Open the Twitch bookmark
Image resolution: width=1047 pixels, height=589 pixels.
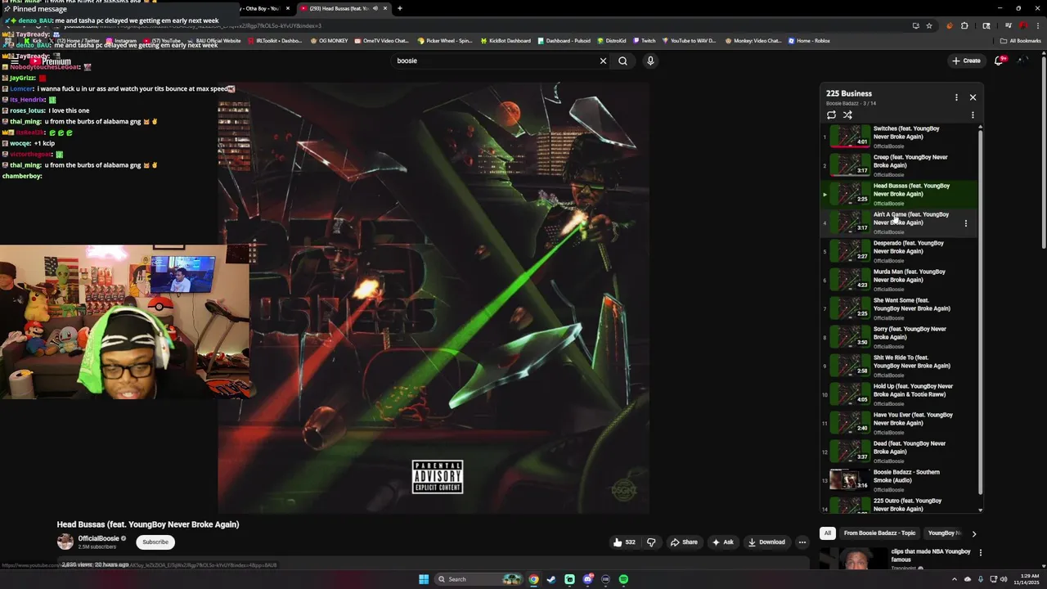click(x=644, y=40)
